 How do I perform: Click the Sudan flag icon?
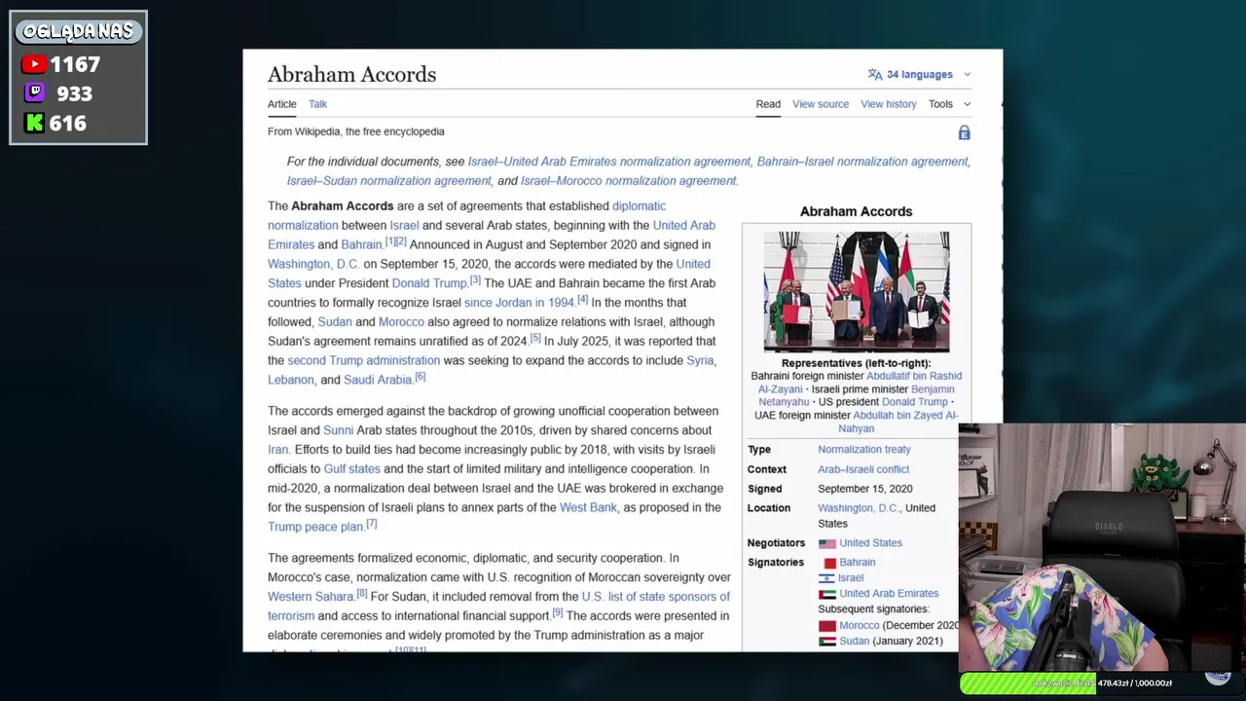pyautogui.click(x=827, y=642)
